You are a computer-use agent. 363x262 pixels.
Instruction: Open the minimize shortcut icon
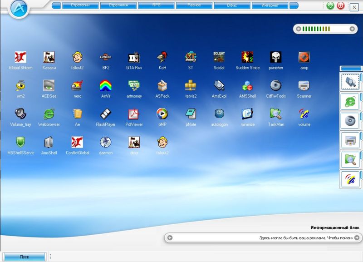click(247, 114)
